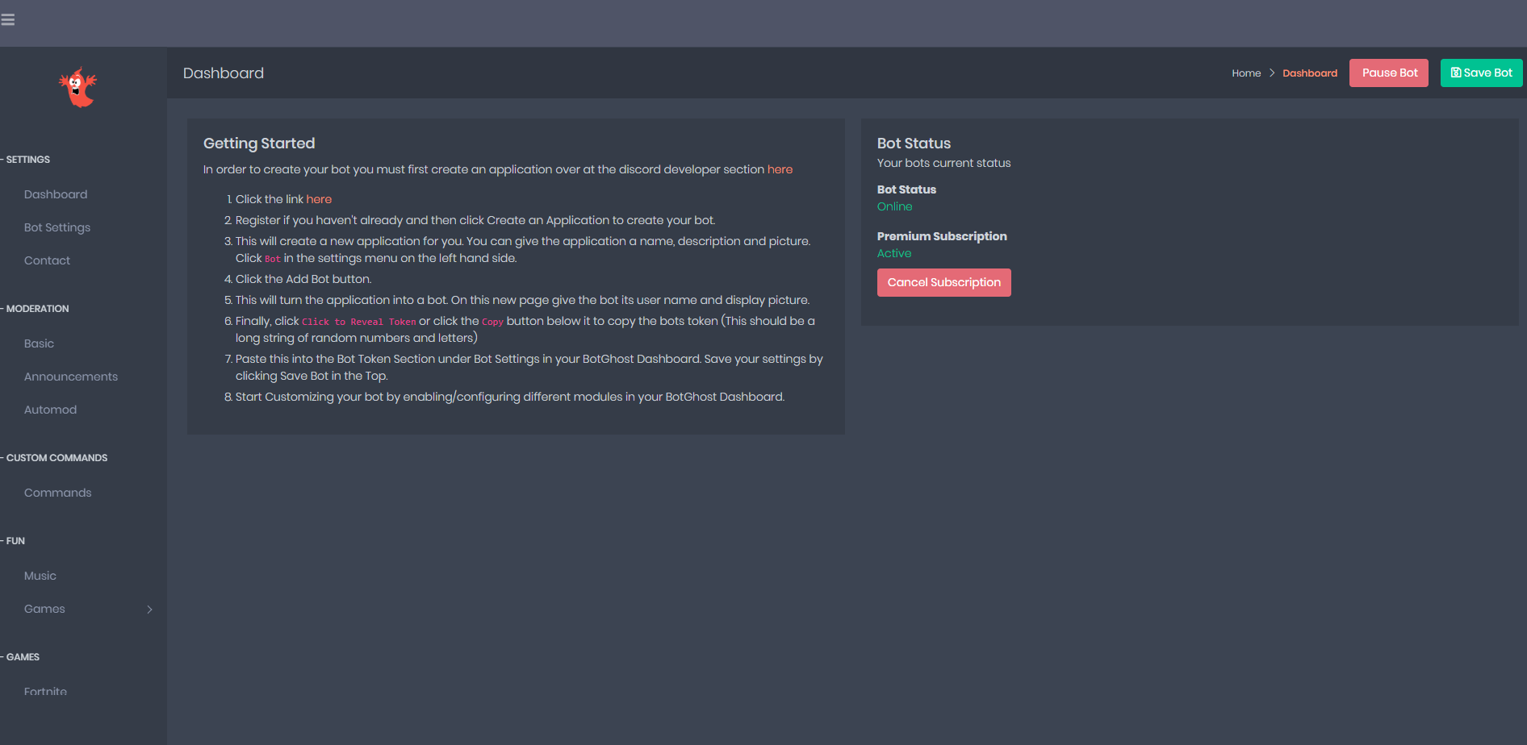Open the Commands page under Custom Commands
The height and width of the screenshot is (745, 1527).
(x=57, y=493)
